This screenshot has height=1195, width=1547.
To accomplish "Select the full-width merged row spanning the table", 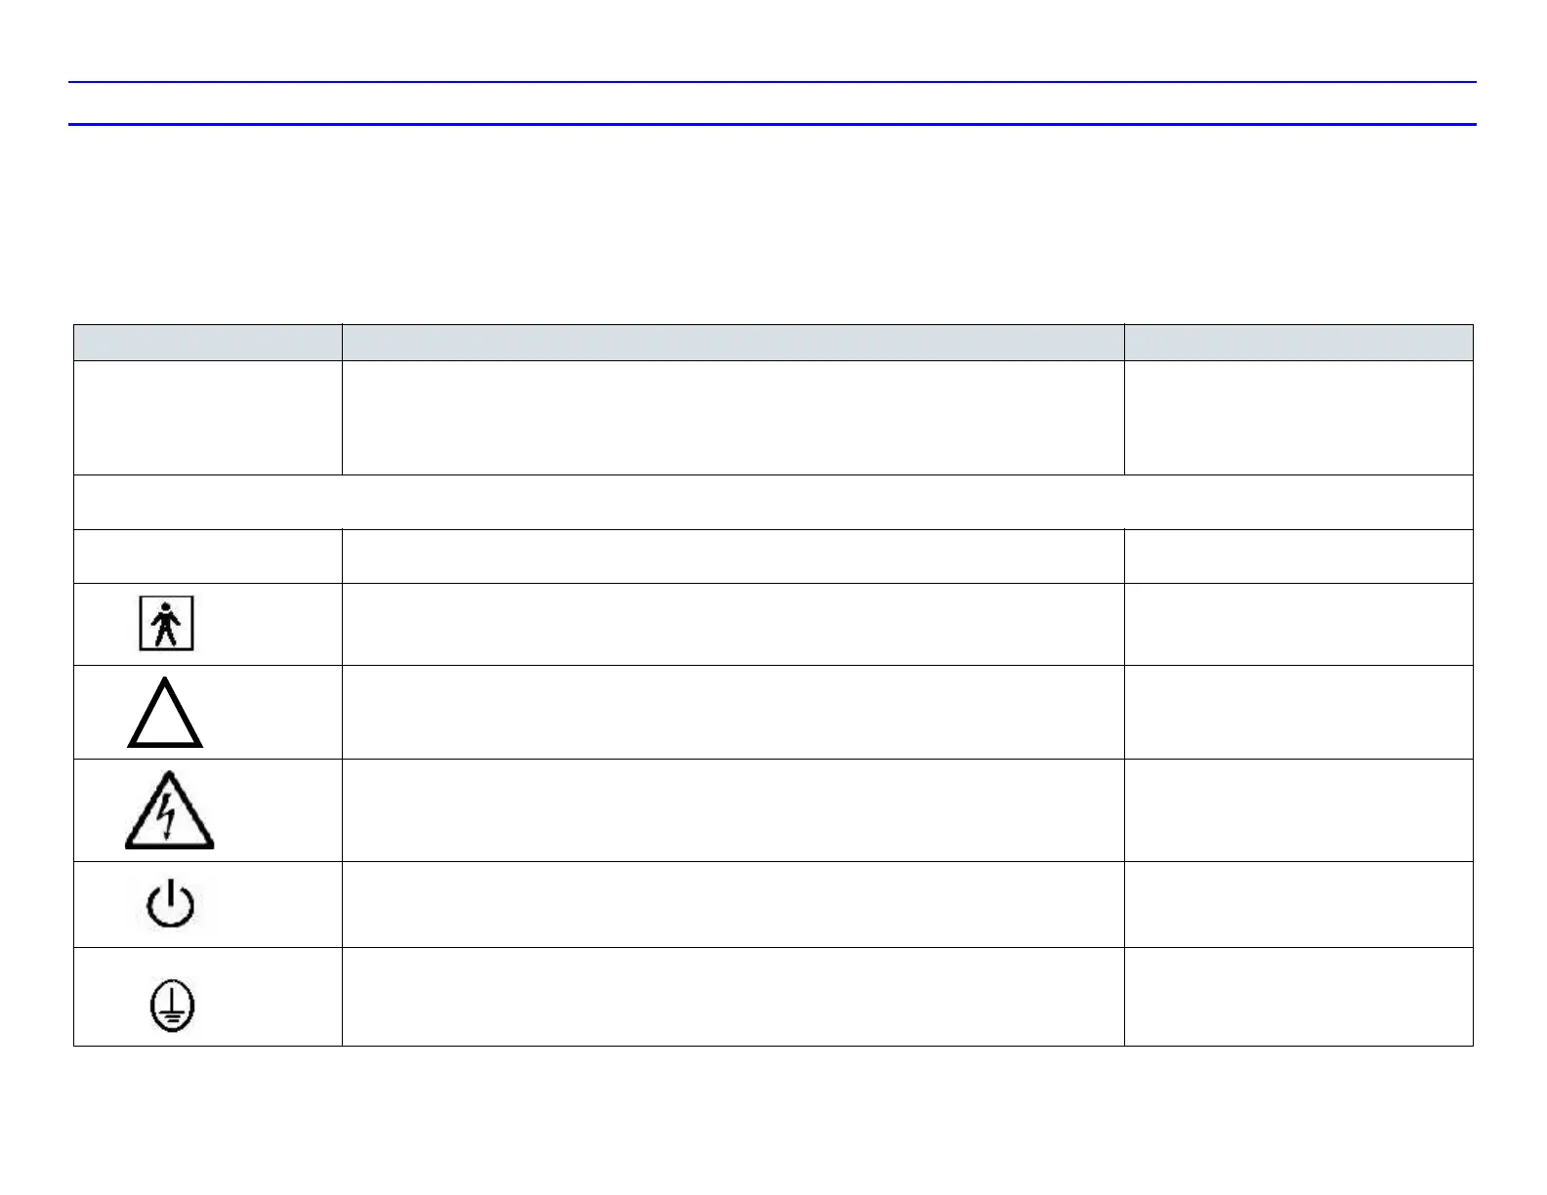I will (773, 502).
